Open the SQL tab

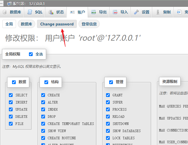tap(34, 12)
